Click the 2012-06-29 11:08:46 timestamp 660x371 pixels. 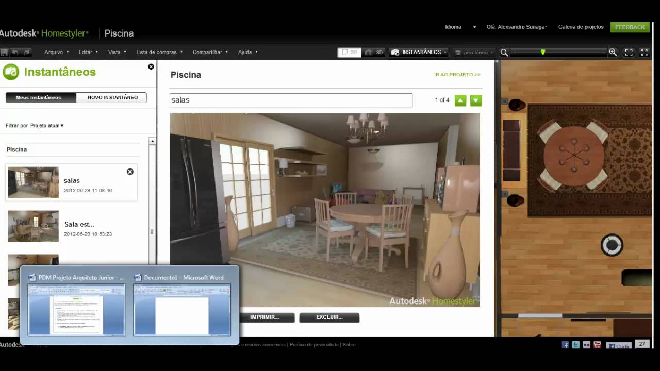coord(88,191)
